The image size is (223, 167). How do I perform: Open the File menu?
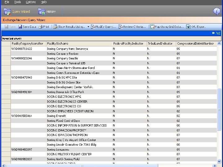pyautogui.click(x=7, y=2)
